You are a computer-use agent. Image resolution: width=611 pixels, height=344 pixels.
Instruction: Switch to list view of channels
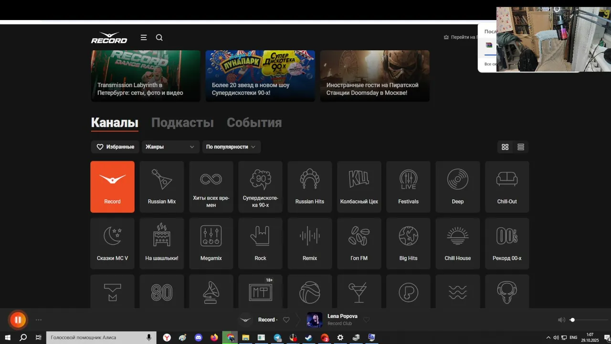click(521, 147)
